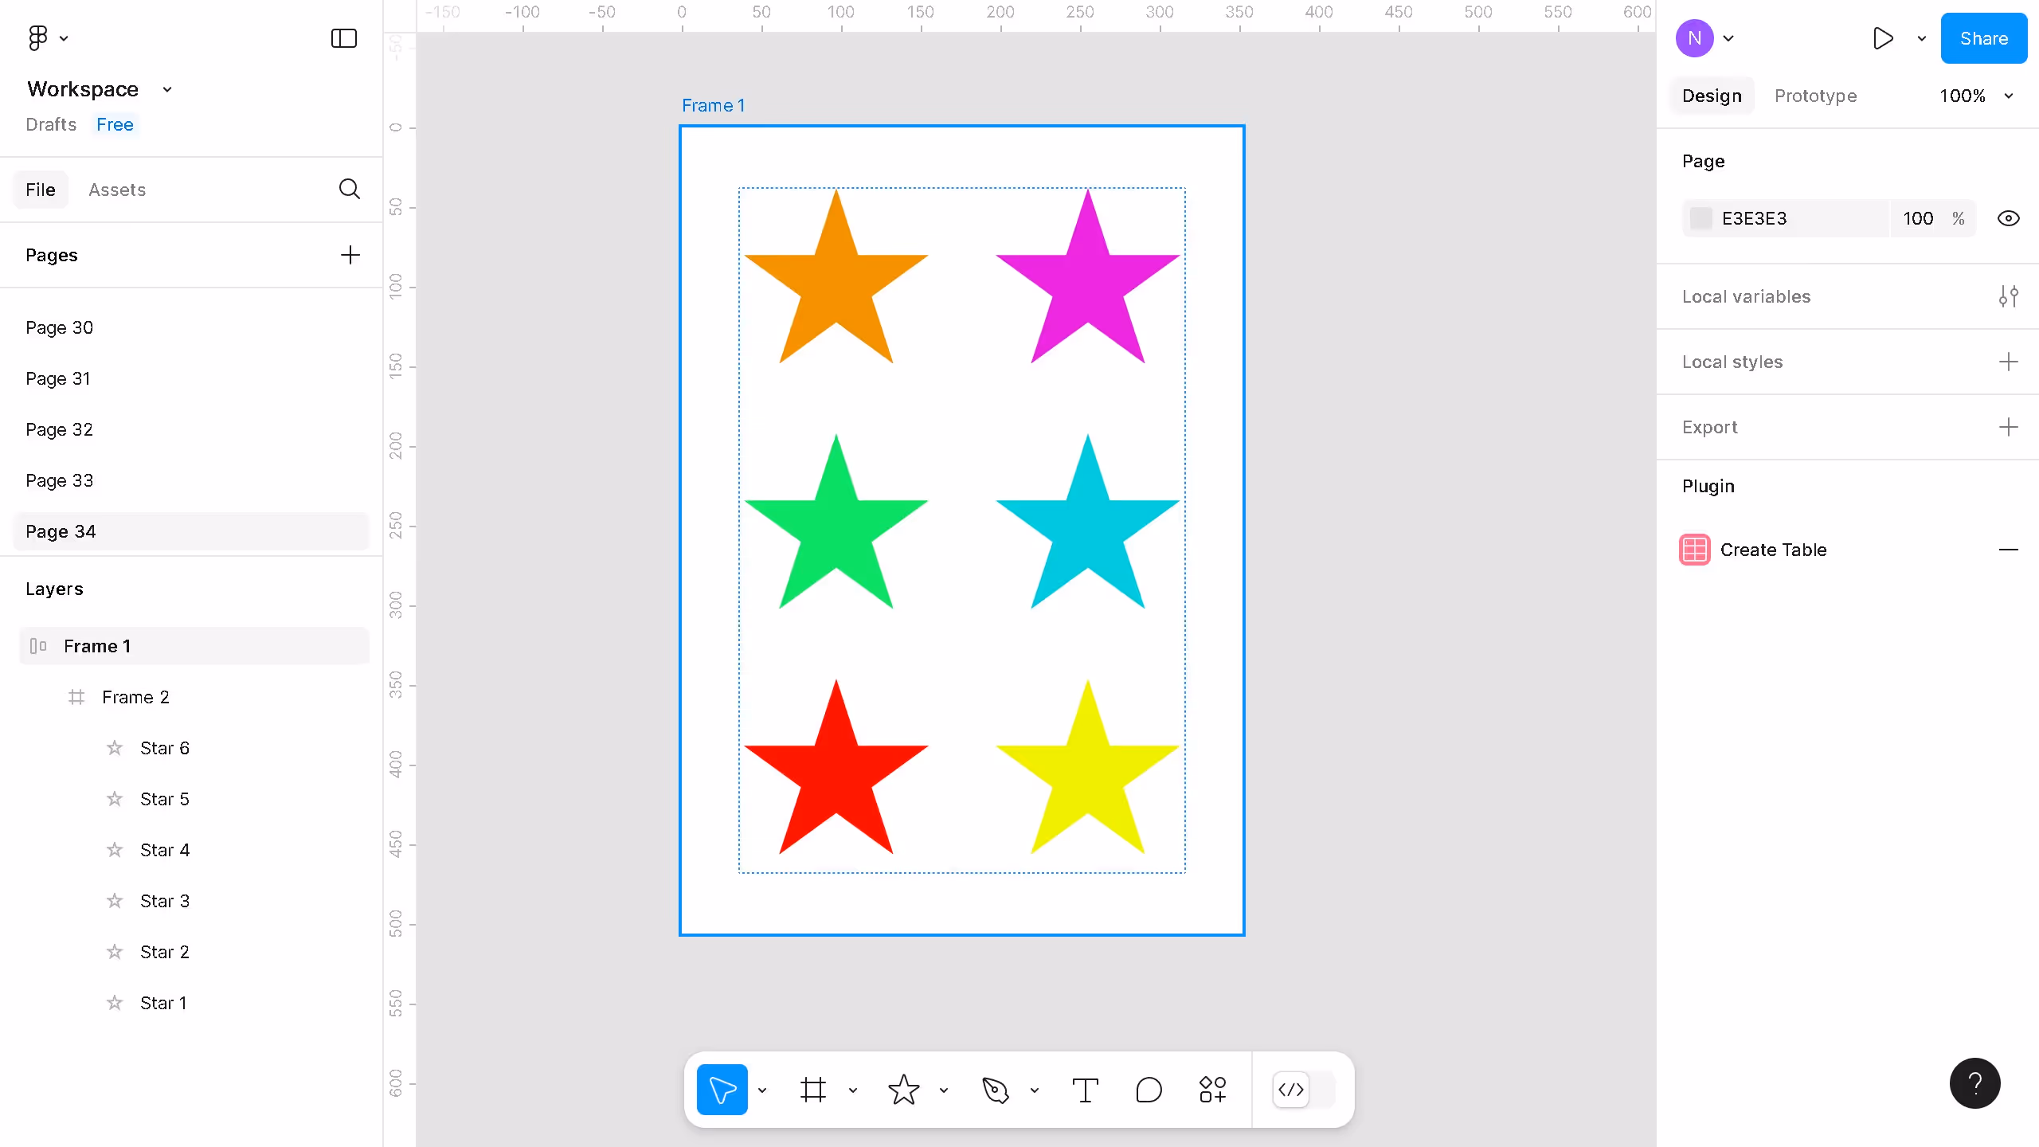The height and width of the screenshot is (1147, 2039).
Task: Open the Comment tool
Action: 1148,1089
